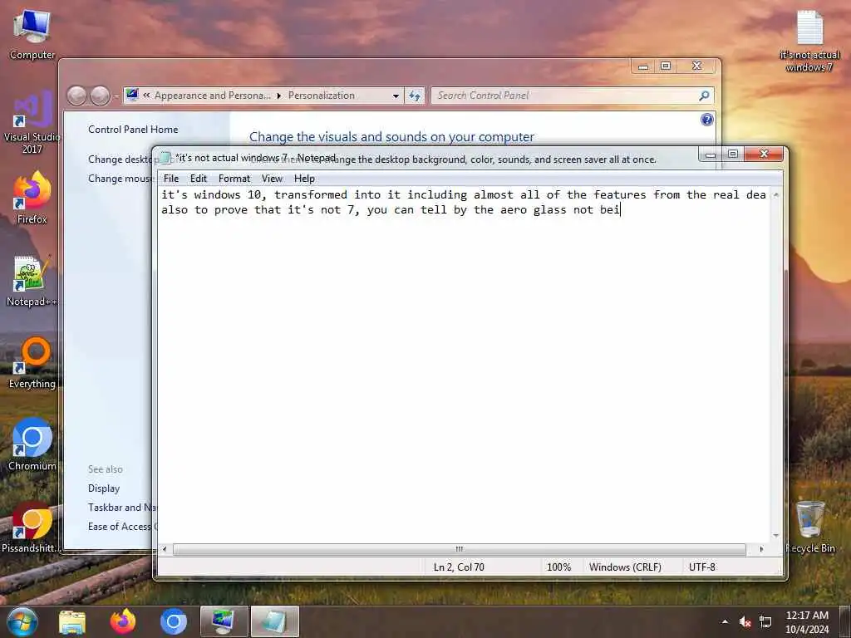Open the Computer desktop icon
The width and height of the screenshot is (851, 638).
pos(32,34)
